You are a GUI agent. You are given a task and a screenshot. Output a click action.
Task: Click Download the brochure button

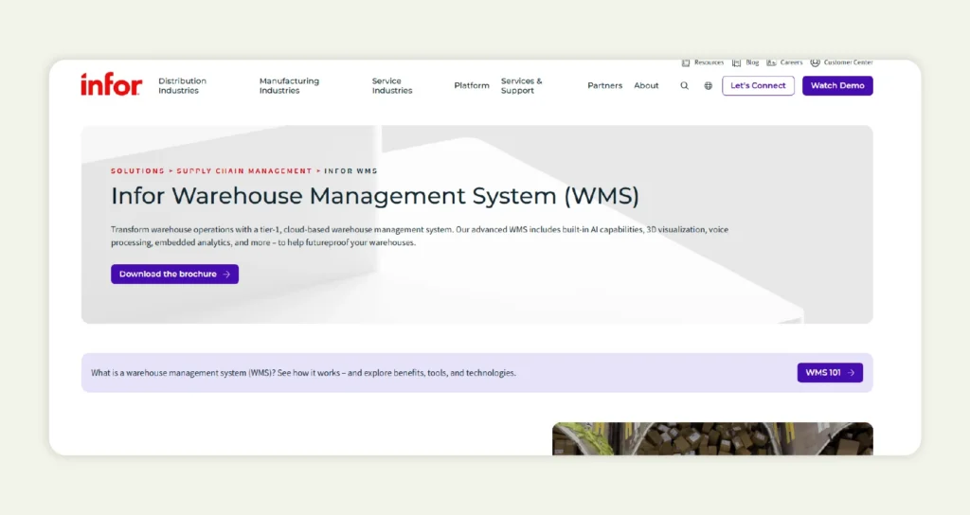point(174,274)
